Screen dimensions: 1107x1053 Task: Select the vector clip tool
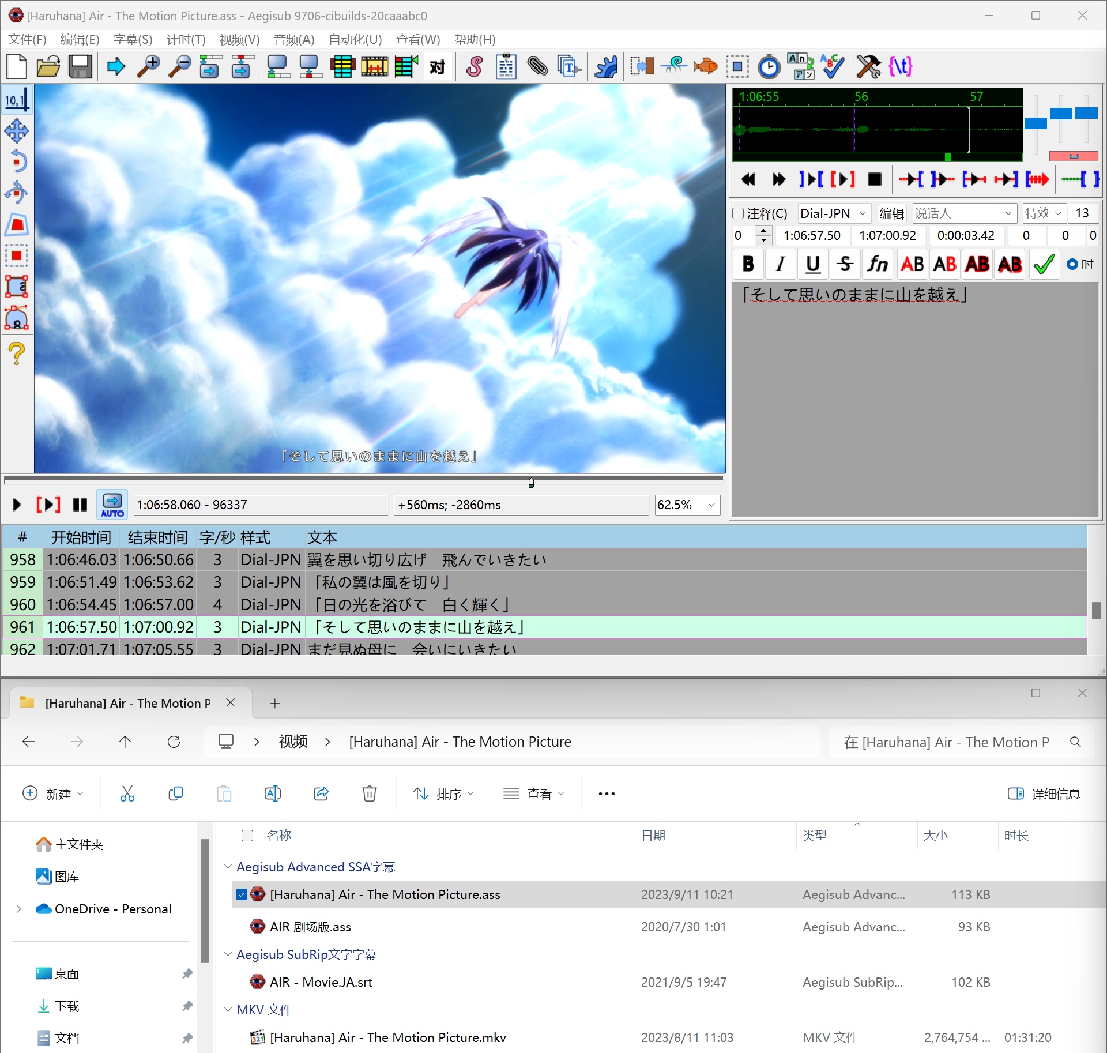tap(17, 317)
